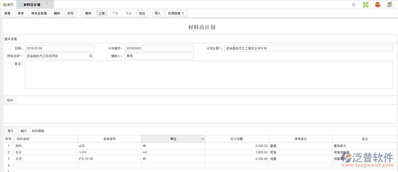Click the 总计划量 column header
398x172 pixels.
pyautogui.click(x=237, y=139)
